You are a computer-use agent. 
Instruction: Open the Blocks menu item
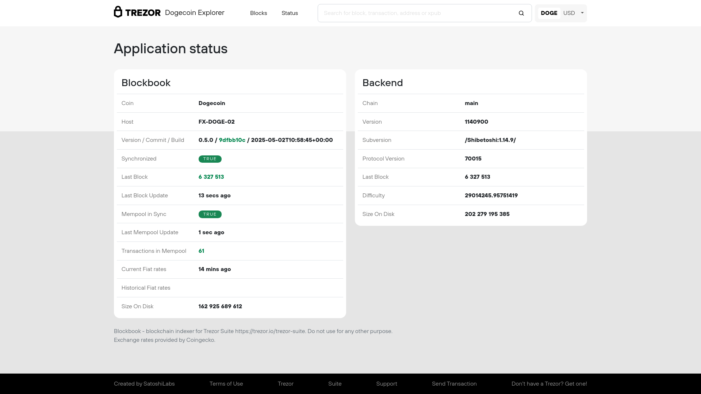[x=258, y=13]
